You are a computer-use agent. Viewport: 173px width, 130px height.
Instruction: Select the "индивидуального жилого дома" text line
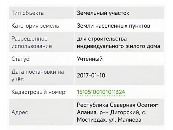[x=118, y=46]
